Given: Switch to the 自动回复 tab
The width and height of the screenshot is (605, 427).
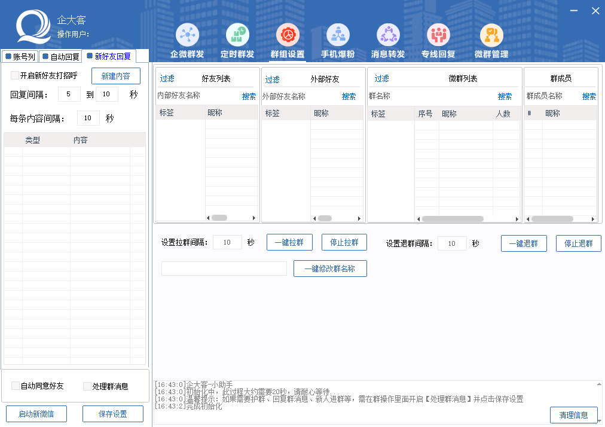Looking at the screenshot, I should point(60,57).
